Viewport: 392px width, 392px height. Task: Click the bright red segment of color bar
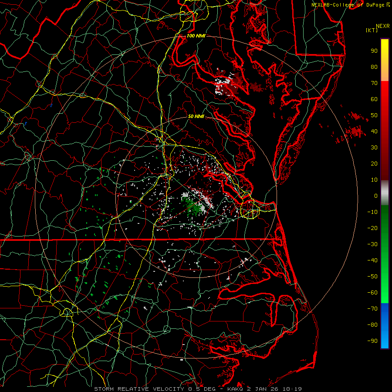click(385, 91)
